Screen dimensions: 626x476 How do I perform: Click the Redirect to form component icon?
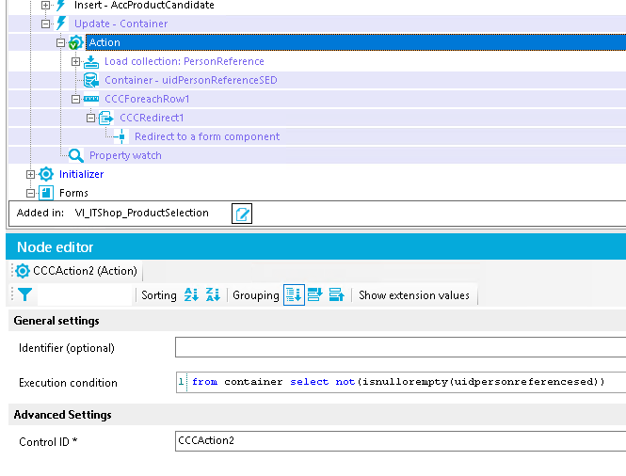point(121,136)
